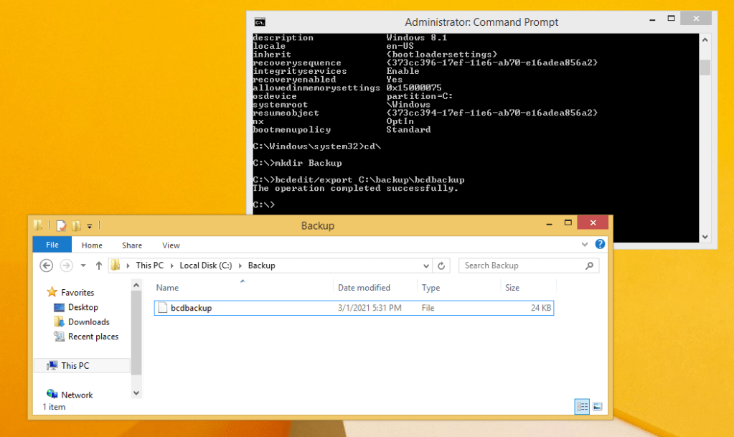Viewport: 734px width, 437px height.
Task: Open Recent places in Favorites
Action: 93,337
